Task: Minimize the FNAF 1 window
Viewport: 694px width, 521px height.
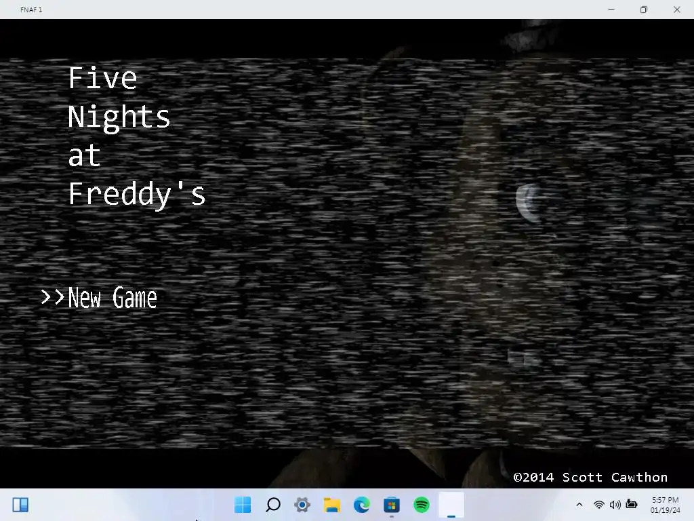Action: tap(611, 9)
